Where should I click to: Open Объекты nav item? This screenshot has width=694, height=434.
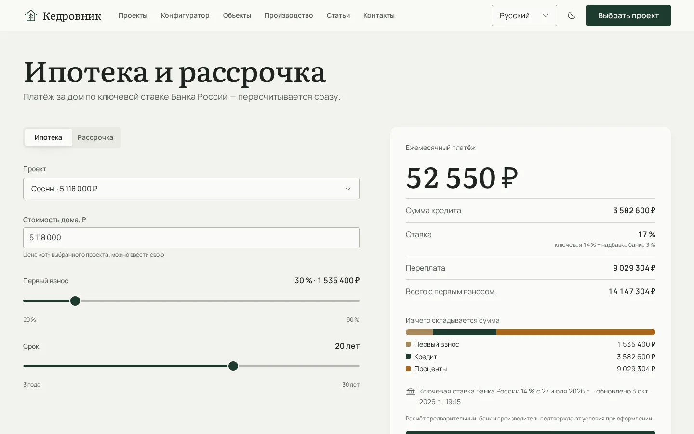click(237, 15)
